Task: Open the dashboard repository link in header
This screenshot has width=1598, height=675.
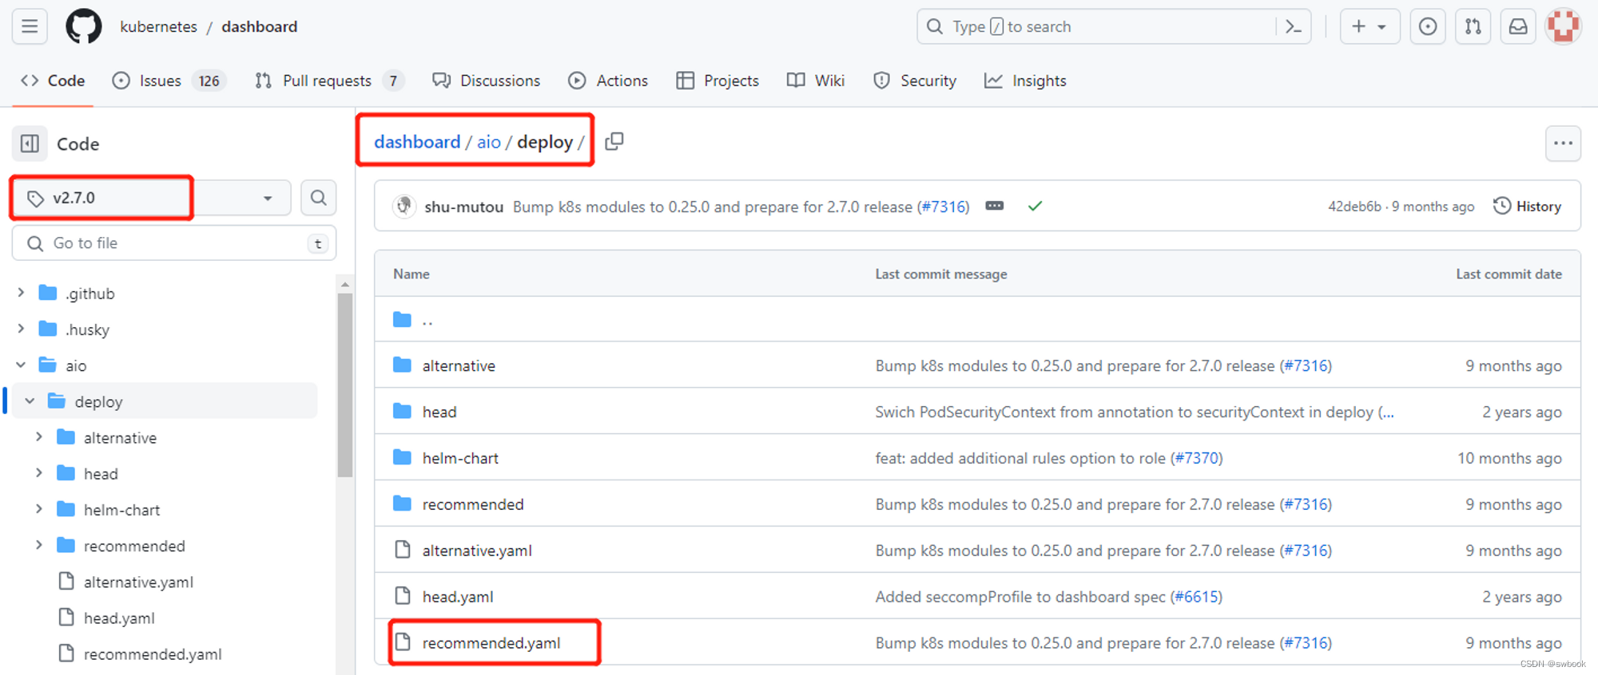Action: pyautogui.click(x=260, y=26)
